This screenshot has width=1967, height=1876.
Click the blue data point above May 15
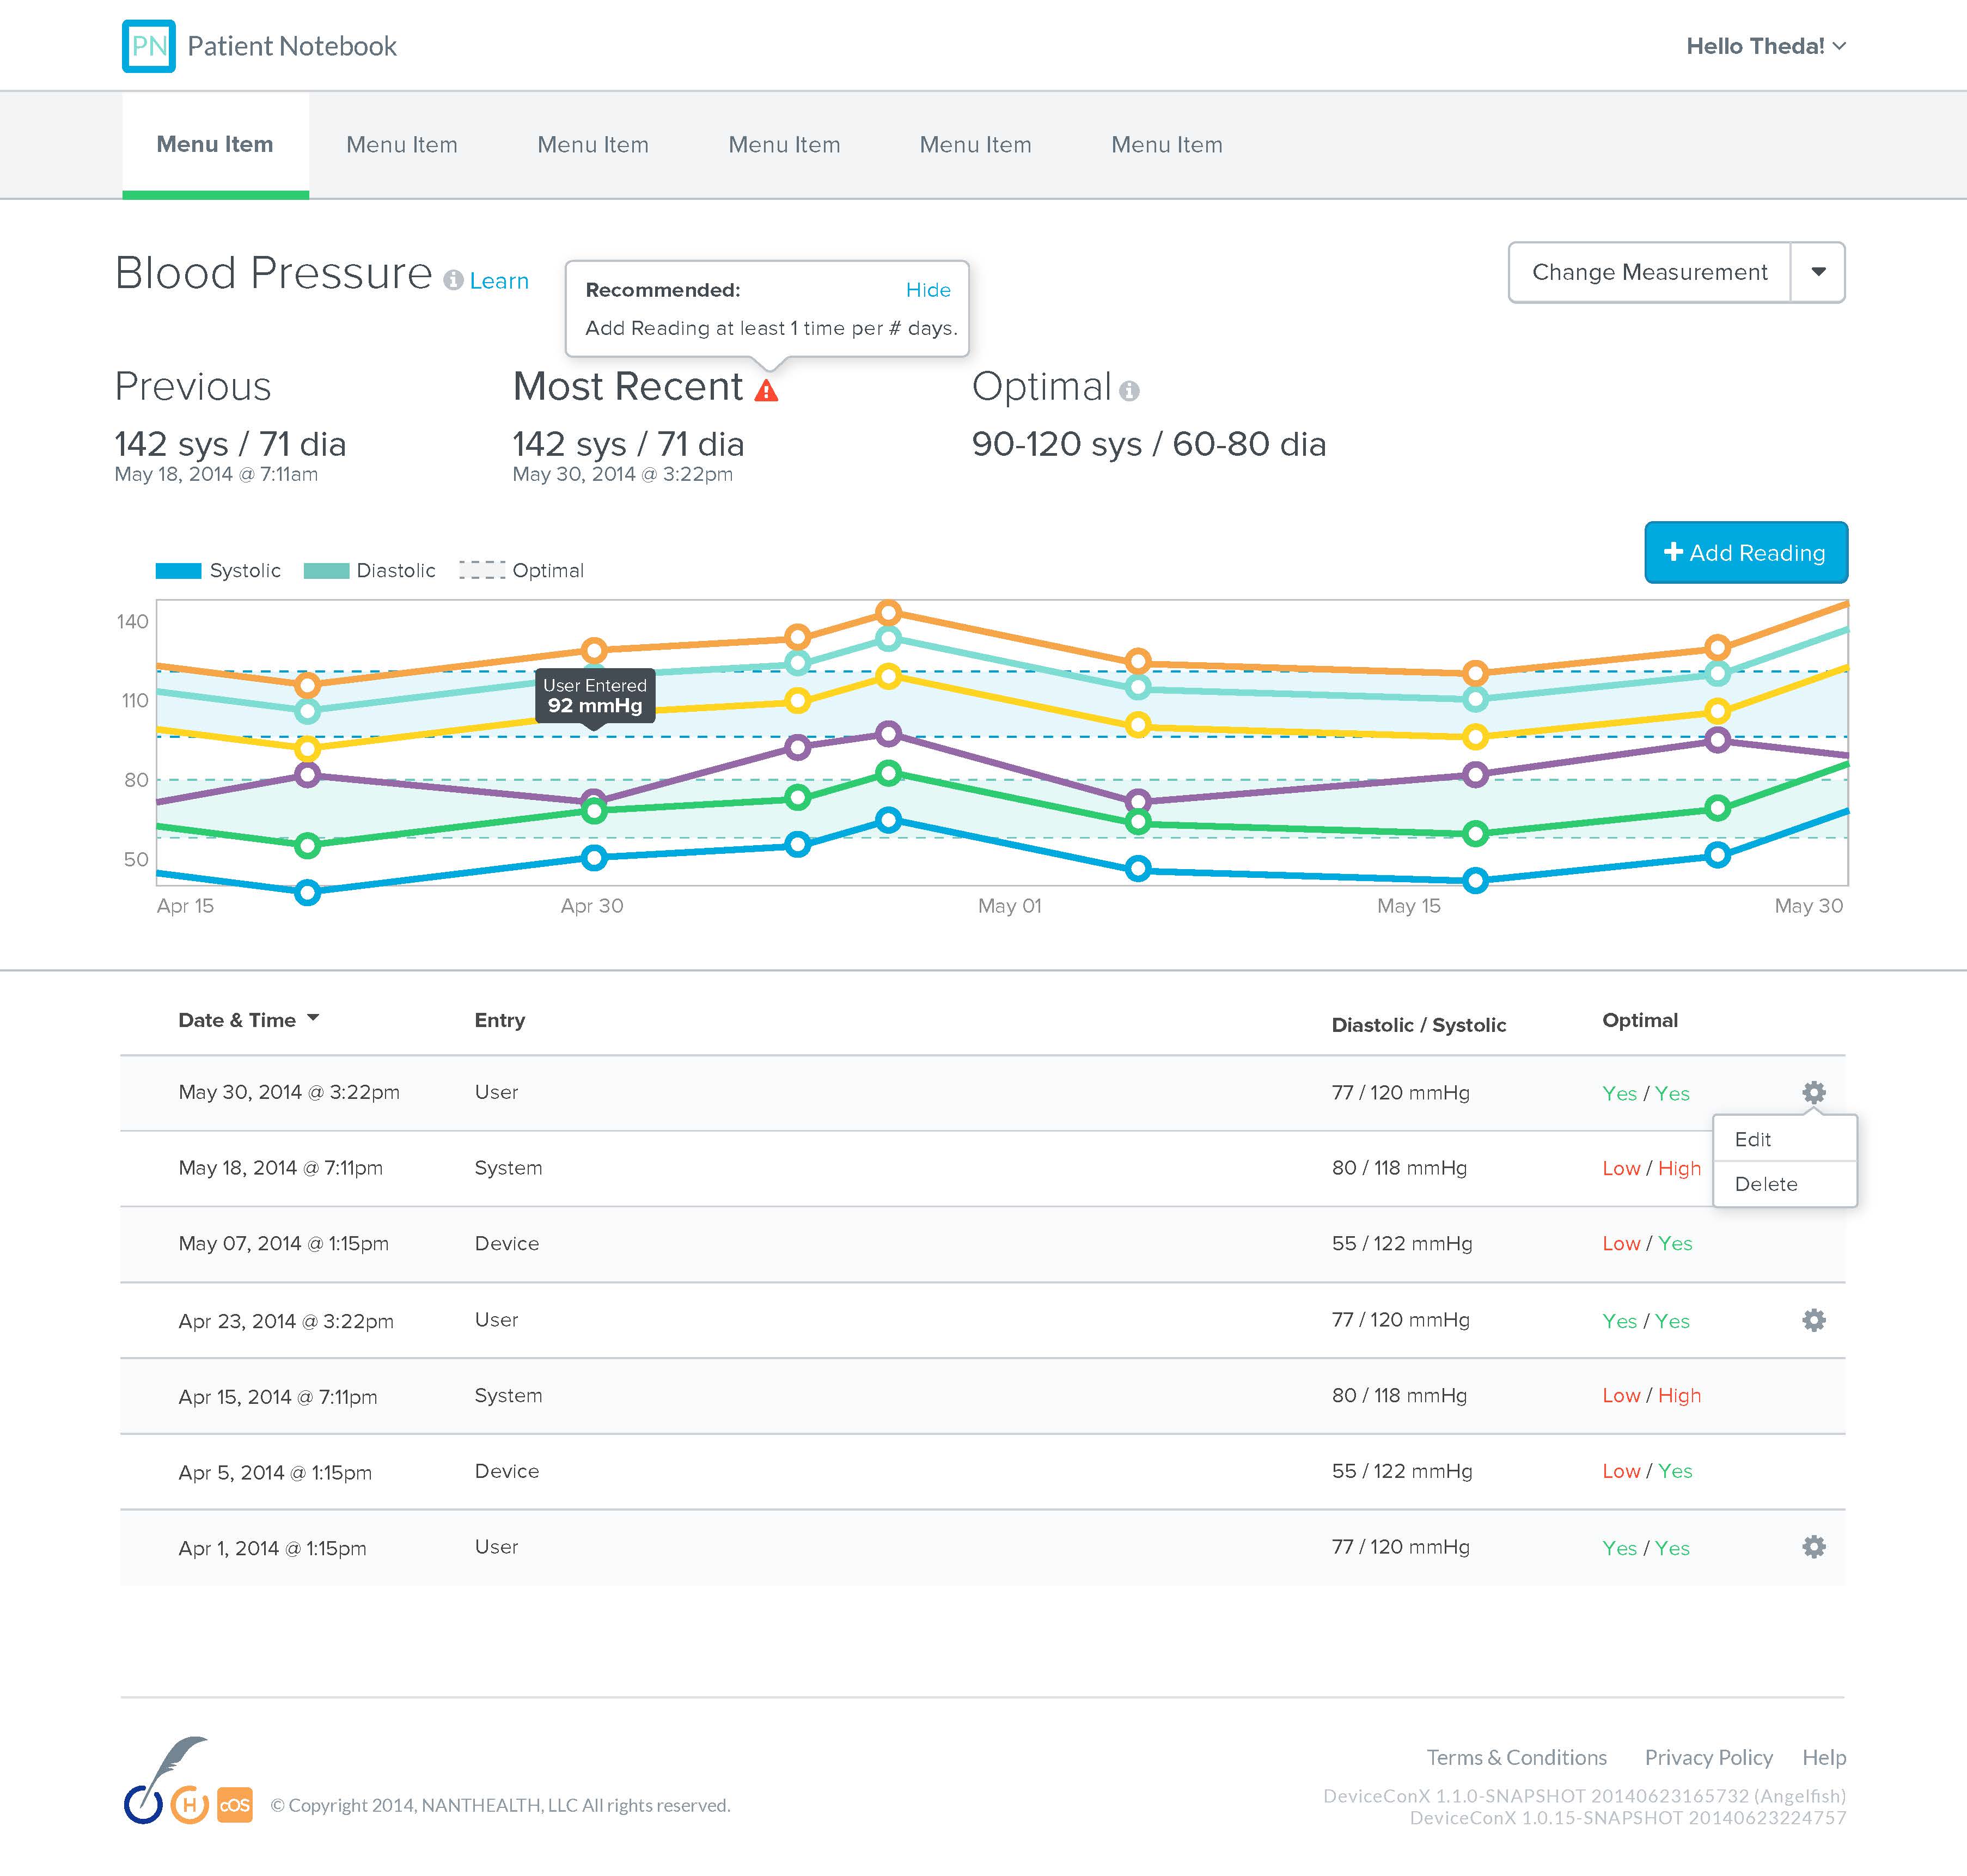(1475, 881)
